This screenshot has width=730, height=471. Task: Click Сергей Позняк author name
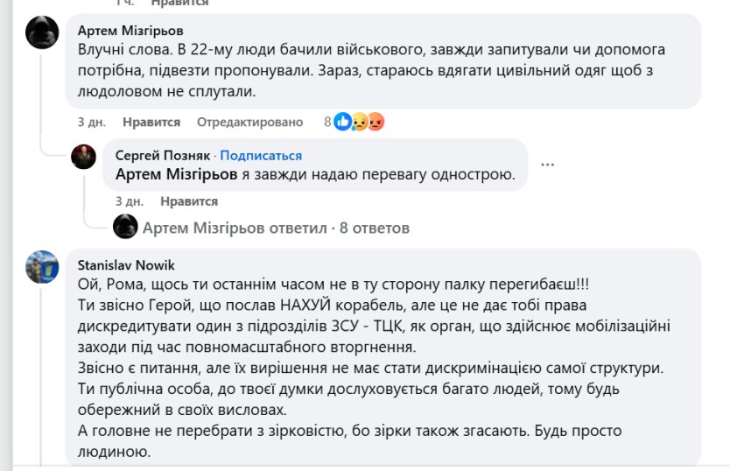(x=163, y=156)
